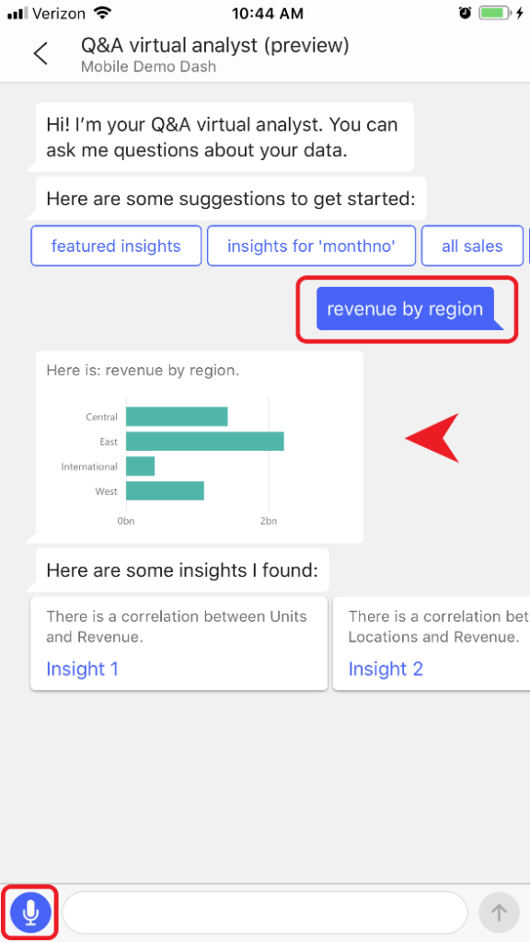Tap the battery icon in status bar
Viewport: 530px width, 942px height.
tap(496, 13)
